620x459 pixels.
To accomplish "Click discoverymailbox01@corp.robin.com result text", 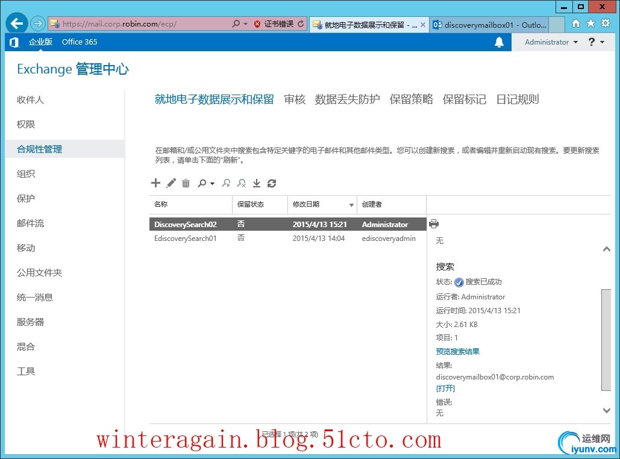I will [x=495, y=377].
